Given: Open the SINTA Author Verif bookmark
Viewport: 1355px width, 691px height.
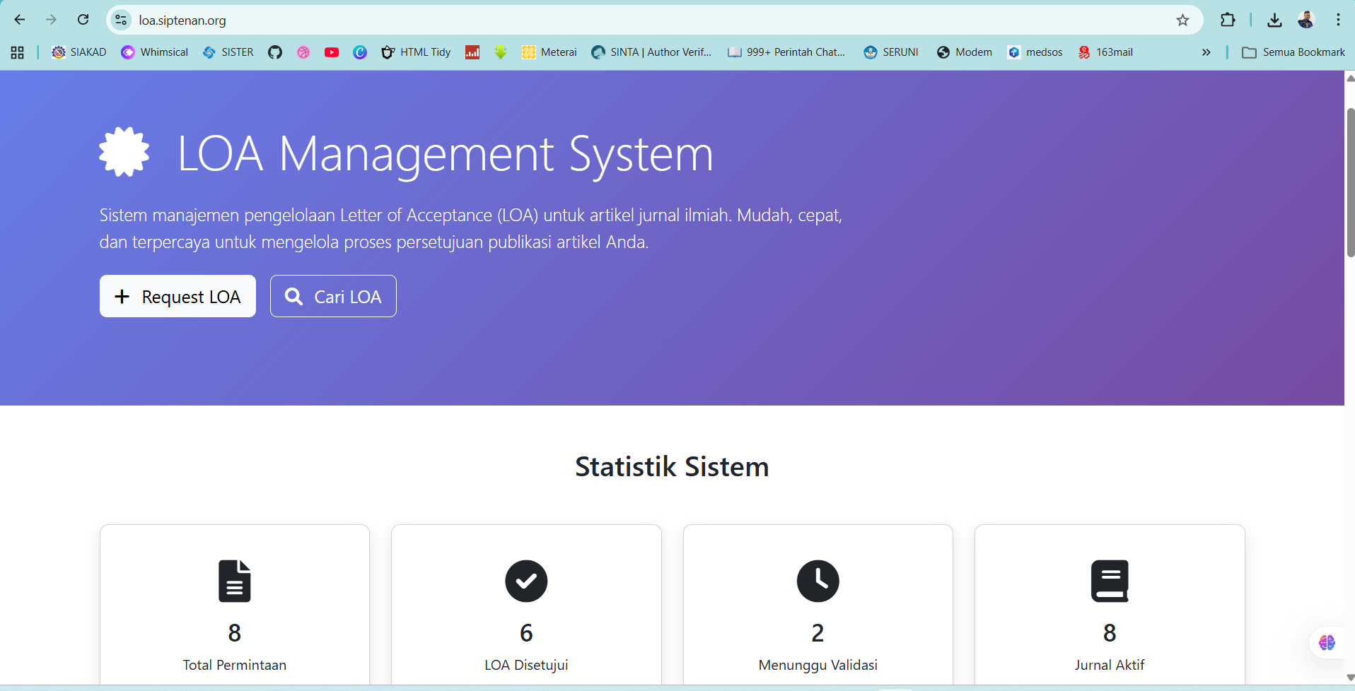Looking at the screenshot, I should point(651,52).
